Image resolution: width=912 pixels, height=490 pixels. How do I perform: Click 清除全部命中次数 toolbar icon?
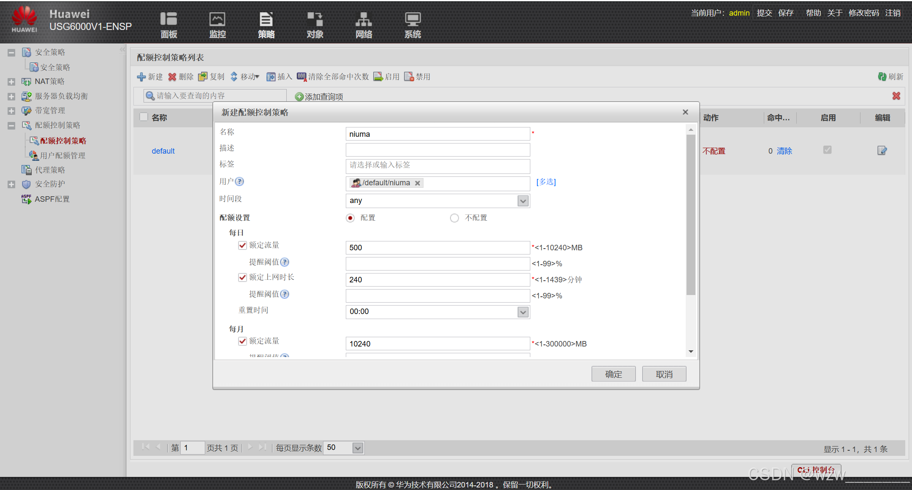tap(301, 77)
